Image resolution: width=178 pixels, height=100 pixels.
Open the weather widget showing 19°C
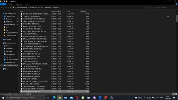(x=138, y=97)
